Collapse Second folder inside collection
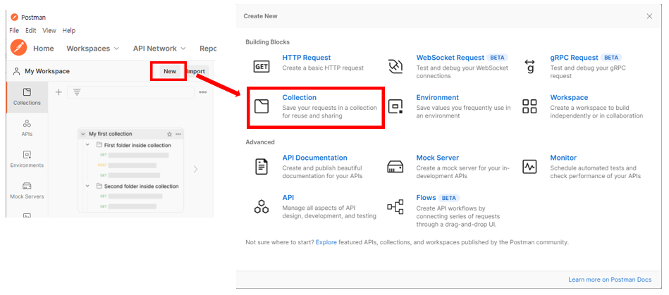669x295 pixels. (88, 186)
